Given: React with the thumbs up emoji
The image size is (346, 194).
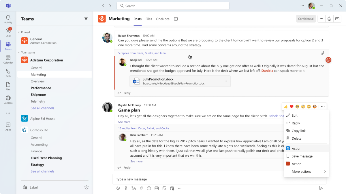Looking at the screenshot, I should click(286, 107).
